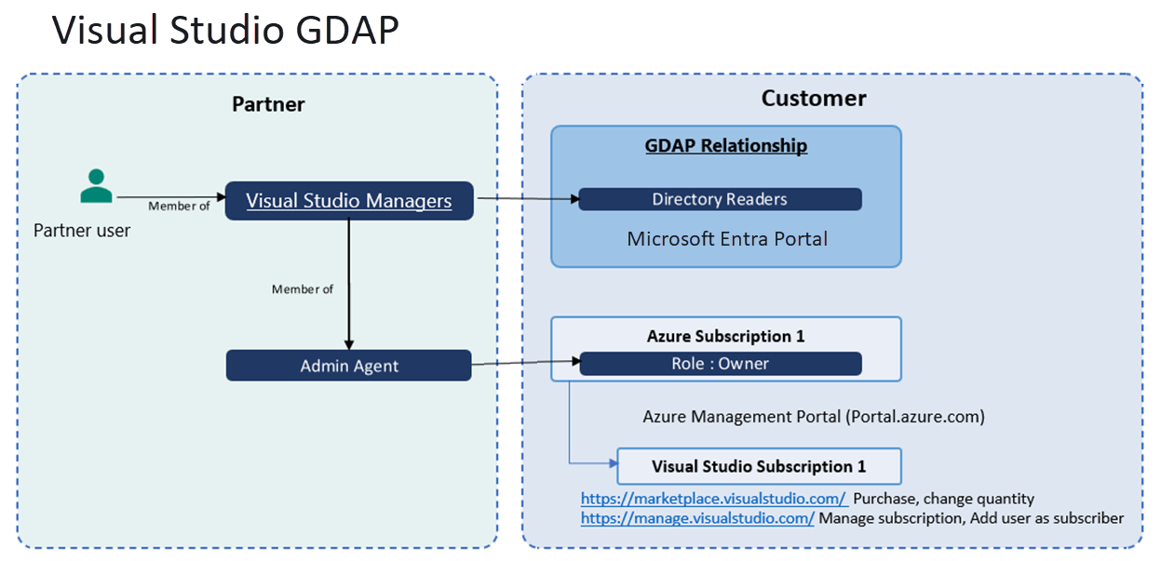Click the GDAP Relationship underlined title
Image resolution: width=1161 pixels, height=561 pixels.
[x=726, y=145]
